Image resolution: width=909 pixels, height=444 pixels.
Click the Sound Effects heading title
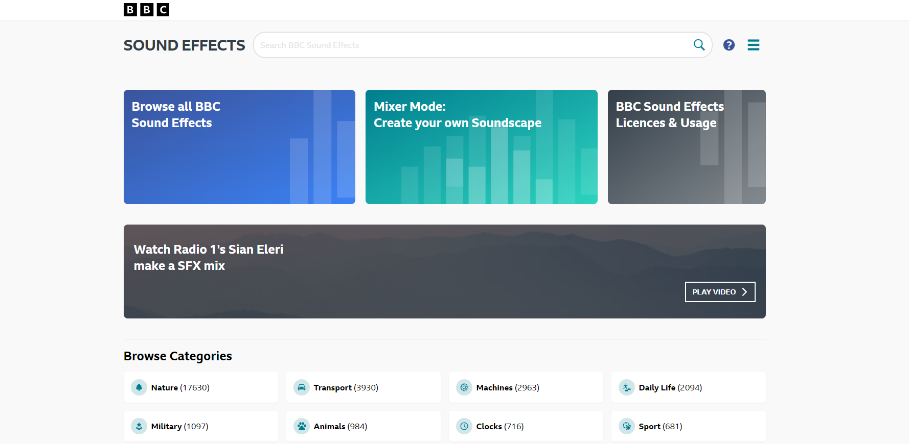click(184, 45)
